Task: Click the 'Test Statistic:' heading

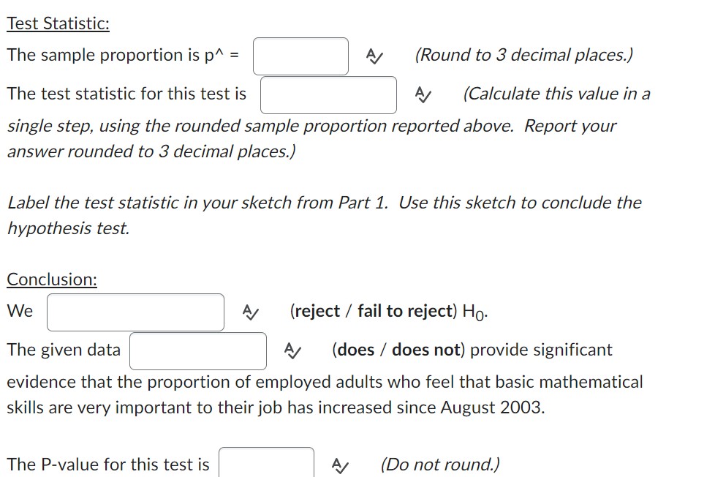Action: 58,23
